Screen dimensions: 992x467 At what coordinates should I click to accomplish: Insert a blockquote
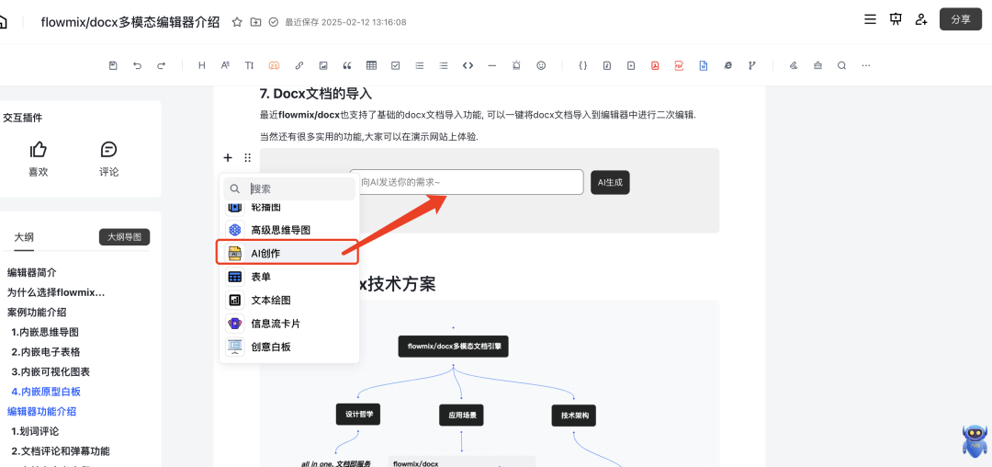tap(346, 65)
